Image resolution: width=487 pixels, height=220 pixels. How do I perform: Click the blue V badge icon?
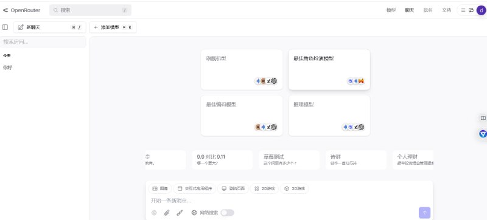pos(483,134)
